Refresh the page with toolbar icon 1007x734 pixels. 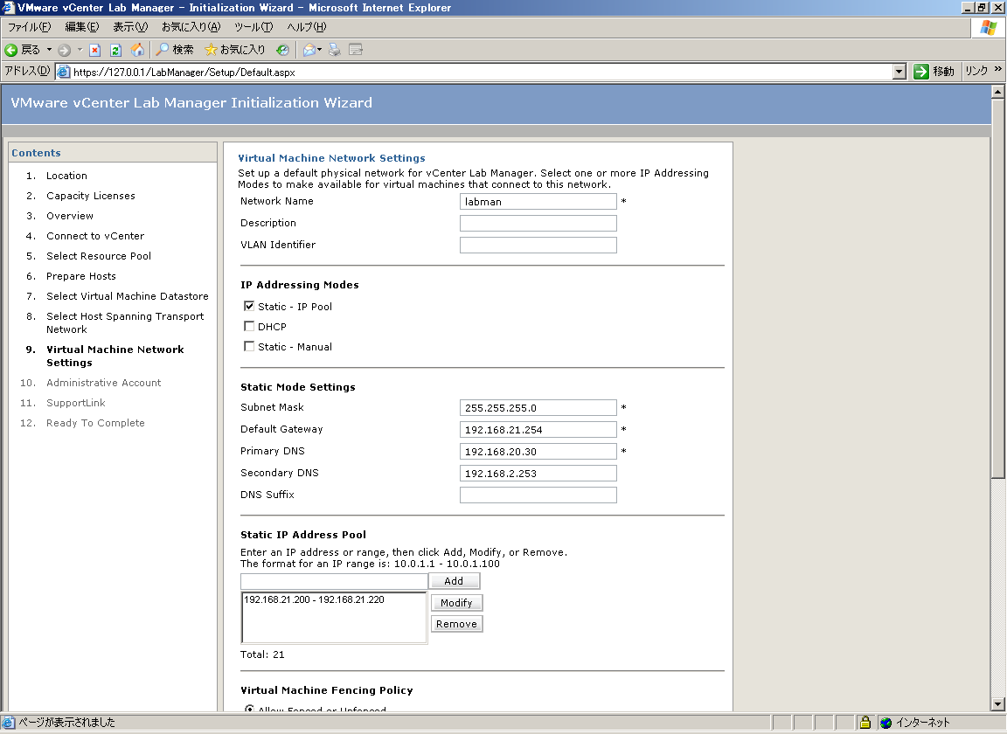coord(115,50)
